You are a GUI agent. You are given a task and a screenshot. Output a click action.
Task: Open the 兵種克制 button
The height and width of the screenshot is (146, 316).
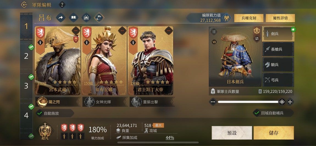tap(249, 18)
